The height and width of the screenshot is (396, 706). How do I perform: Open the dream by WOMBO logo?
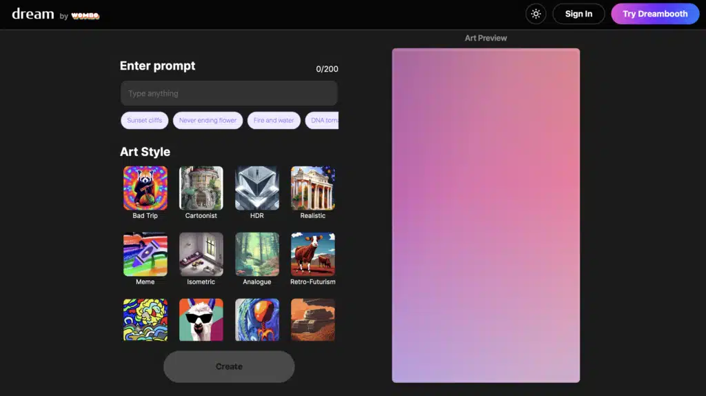(x=55, y=14)
